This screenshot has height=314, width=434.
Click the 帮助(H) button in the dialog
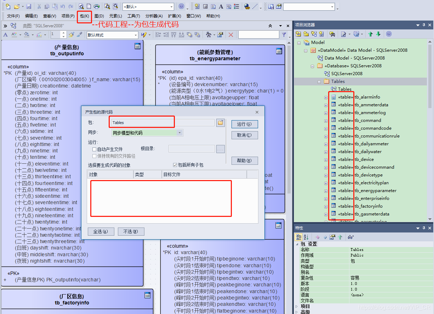[245, 161]
